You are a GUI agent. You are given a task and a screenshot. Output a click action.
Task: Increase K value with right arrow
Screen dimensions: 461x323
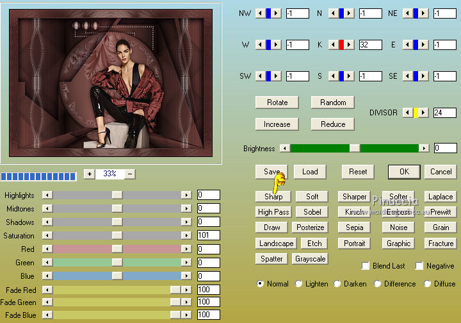[349, 45]
